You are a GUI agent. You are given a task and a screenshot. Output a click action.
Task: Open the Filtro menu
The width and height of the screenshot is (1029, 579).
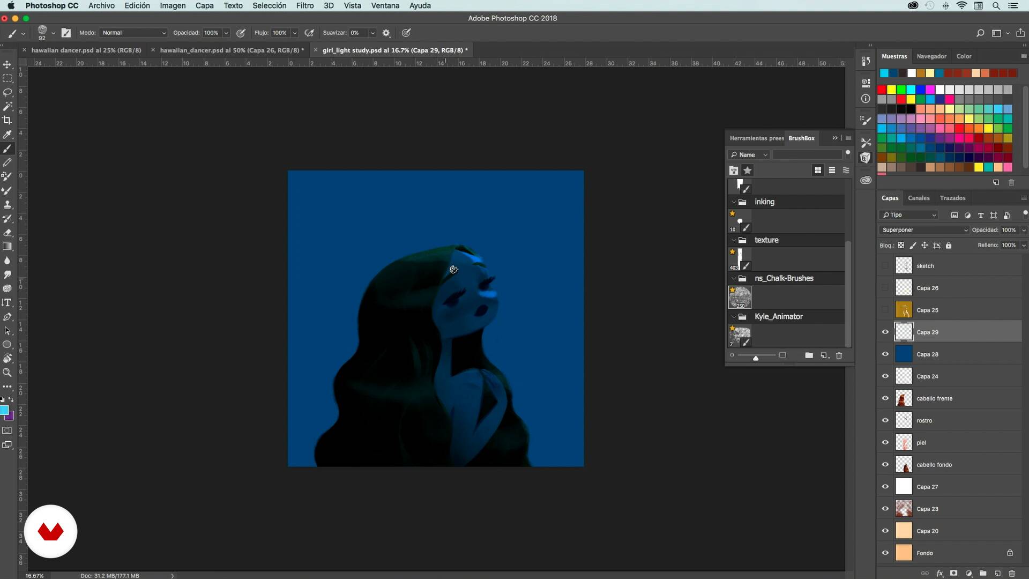[x=304, y=5]
